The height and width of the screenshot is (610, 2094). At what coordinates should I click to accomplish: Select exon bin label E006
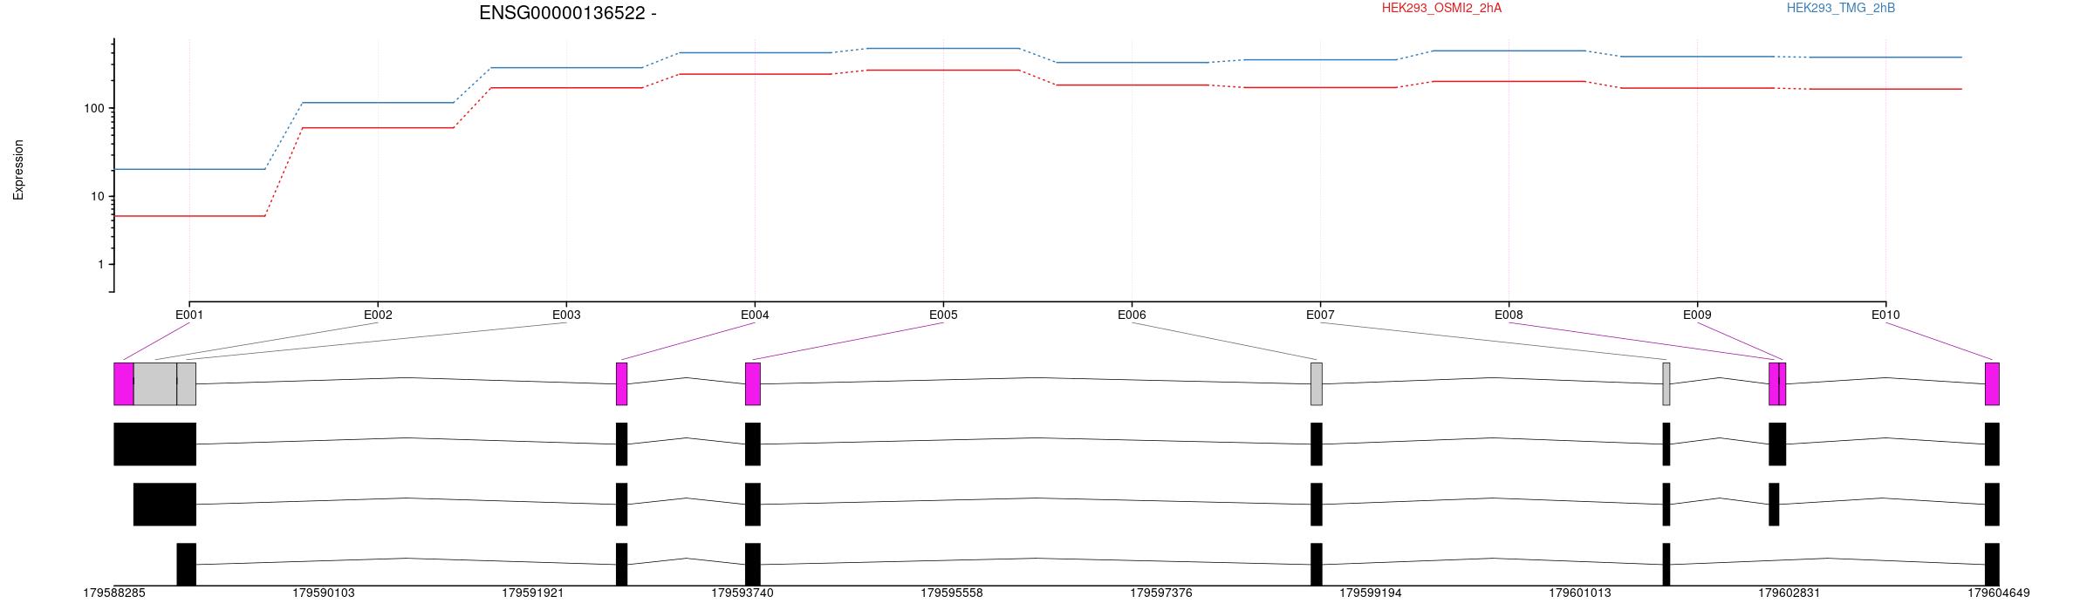coord(1132,315)
